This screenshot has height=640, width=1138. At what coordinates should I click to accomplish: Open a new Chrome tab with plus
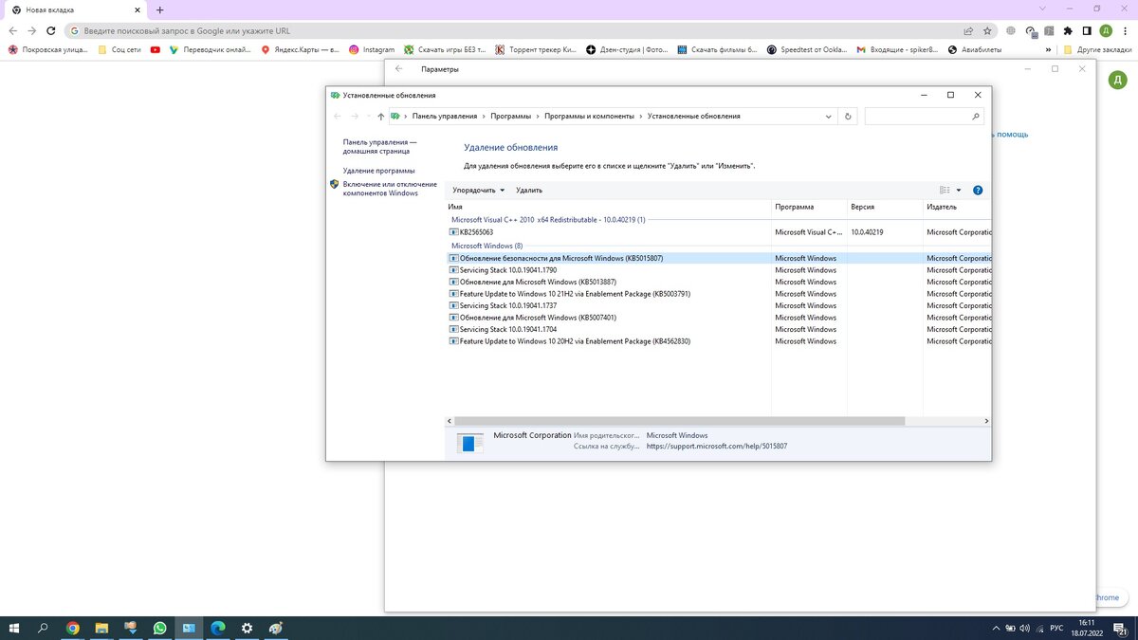(159, 9)
